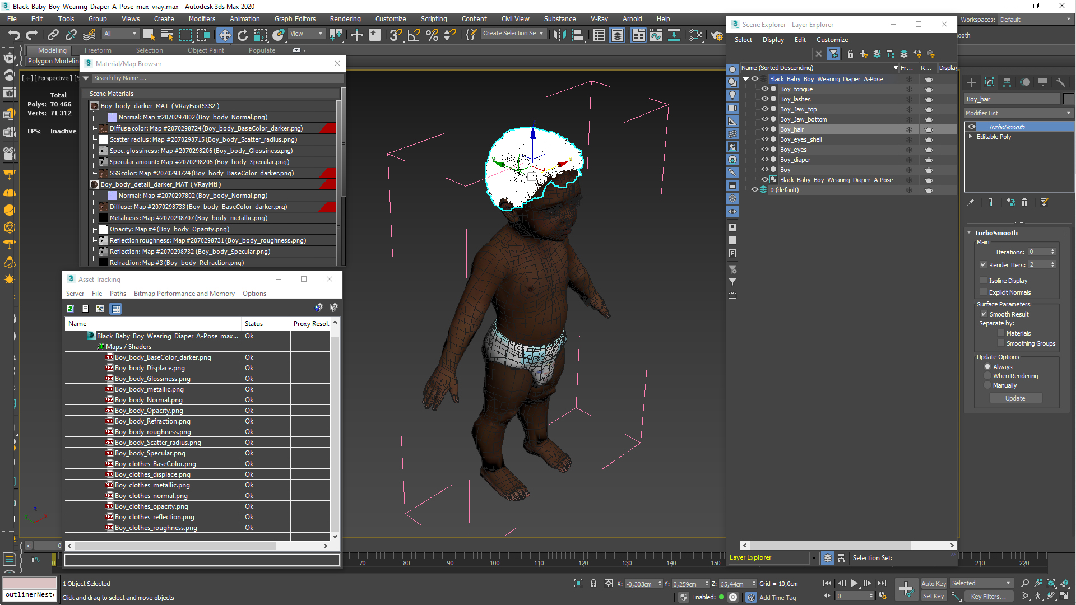Switch Asset Tracking to table view
Screen dimensions: 1076x605
pyautogui.click(x=116, y=309)
